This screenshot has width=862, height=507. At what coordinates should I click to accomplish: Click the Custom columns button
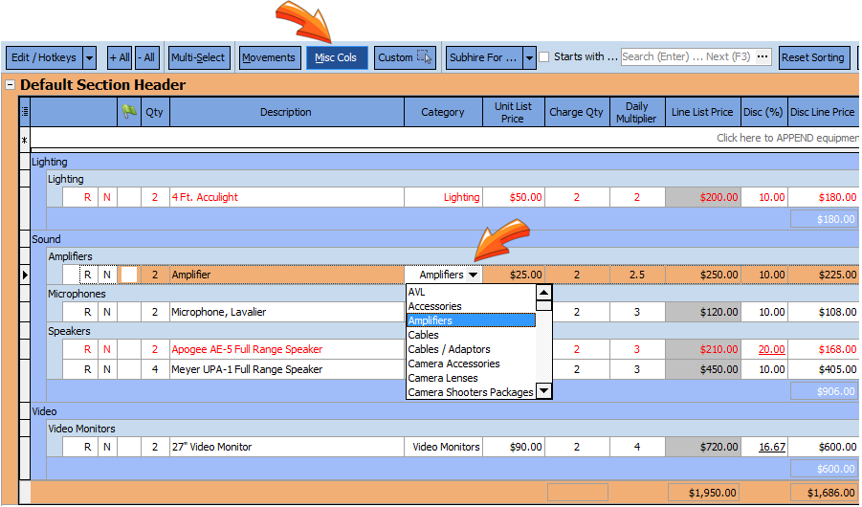click(x=405, y=57)
